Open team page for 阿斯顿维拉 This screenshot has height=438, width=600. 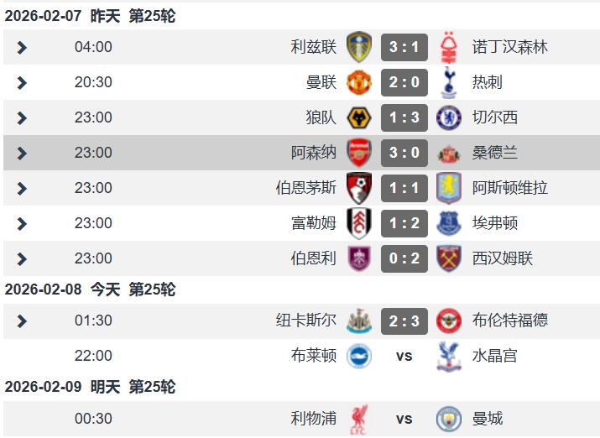pos(509,188)
